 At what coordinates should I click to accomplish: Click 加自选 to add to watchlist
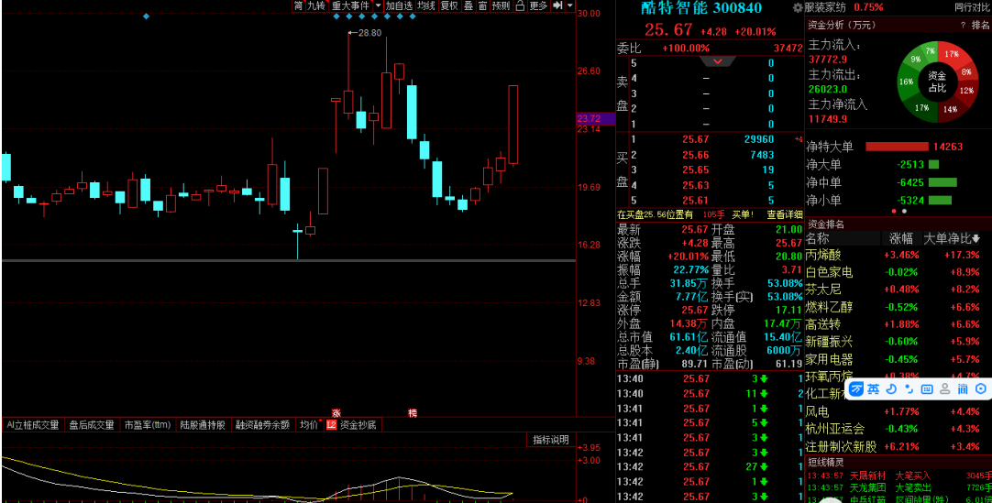click(x=399, y=5)
